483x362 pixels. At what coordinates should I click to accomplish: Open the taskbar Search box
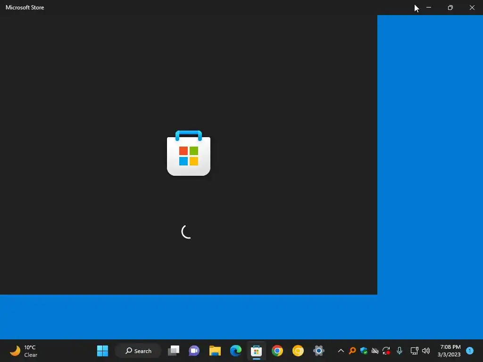coord(138,351)
